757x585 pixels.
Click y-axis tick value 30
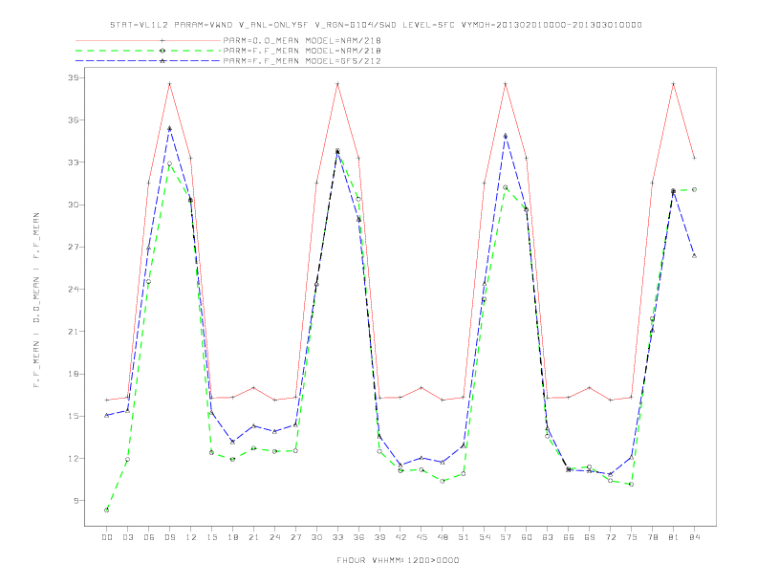coord(73,205)
